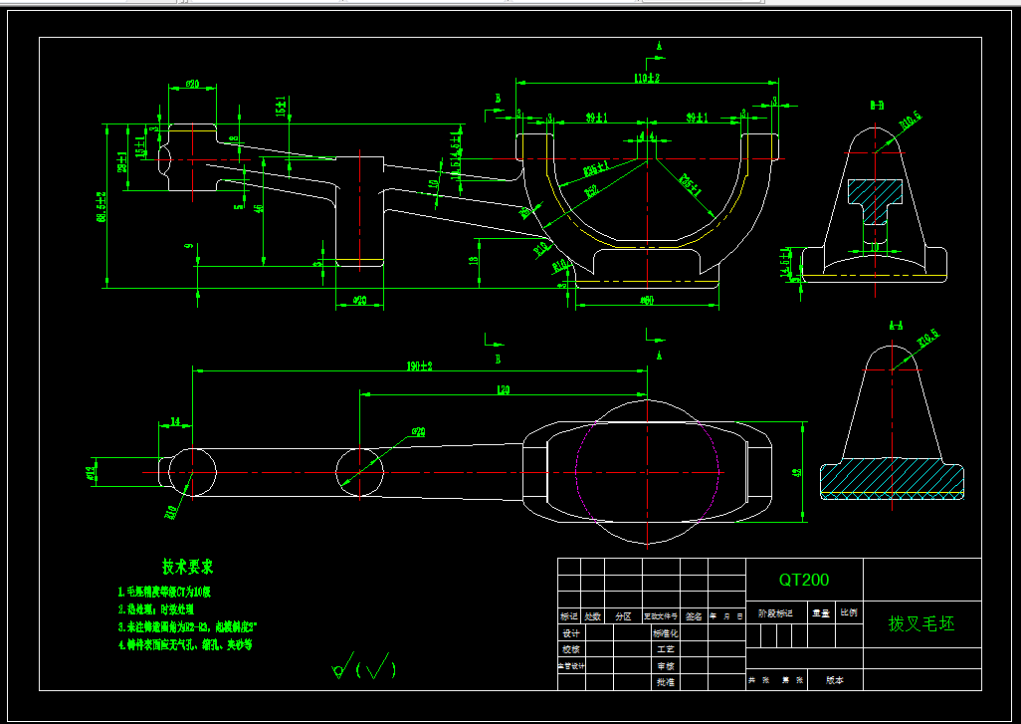Image resolution: width=1021 pixels, height=724 pixels.
Task: Pick the magenta dashed circle in plan view
Action: point(647,472)
